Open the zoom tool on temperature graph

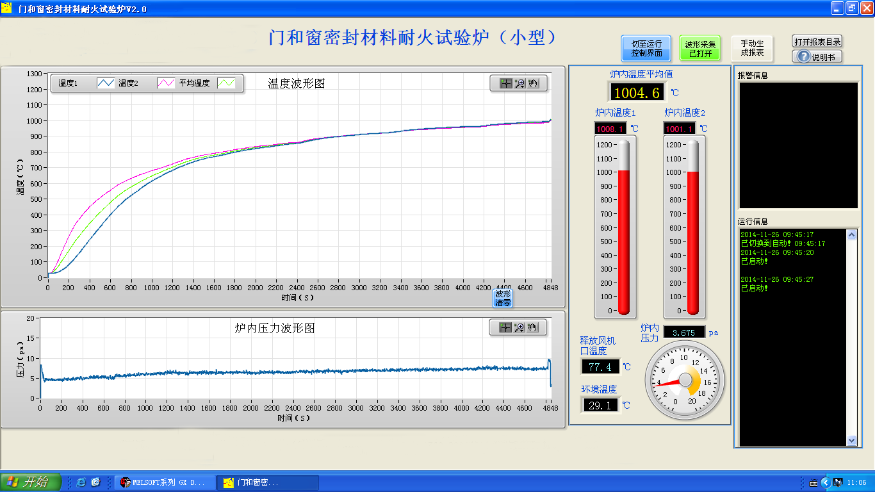520,83
